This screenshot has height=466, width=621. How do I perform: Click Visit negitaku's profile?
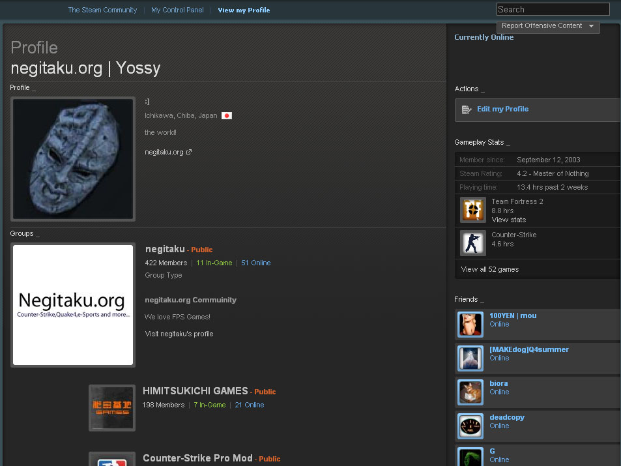[179, 334]
